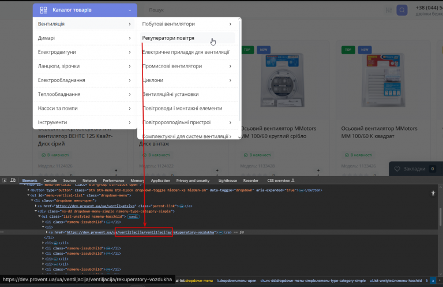
Task: Click DevTools inspect element picker icon
Action: point(4,180)
